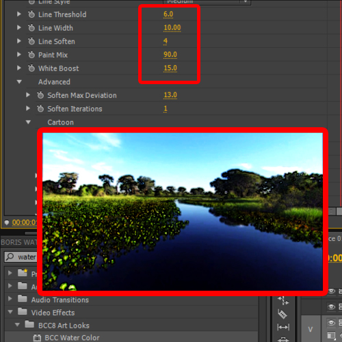This screenshot has width=342, height=342.
Task: Click the Paint Mix value 90.0
Action: [170, 55]
